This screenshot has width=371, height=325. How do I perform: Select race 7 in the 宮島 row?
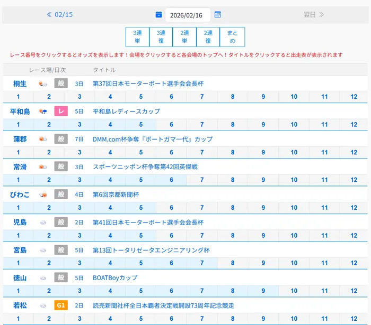pos(202,263)
